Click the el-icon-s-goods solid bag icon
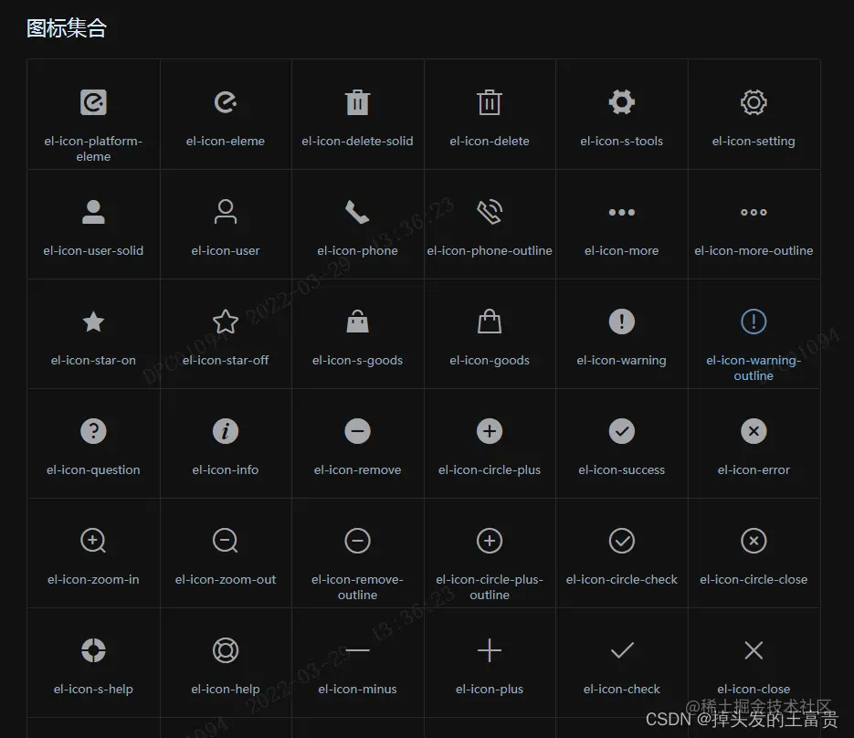Image resolution: width=854 pixels, height=738 pixels. [357, 322]
